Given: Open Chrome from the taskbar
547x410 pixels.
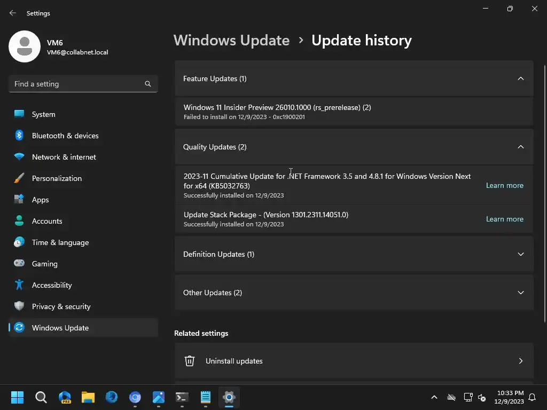Looking at the screenshot, I should pos(135,397).
